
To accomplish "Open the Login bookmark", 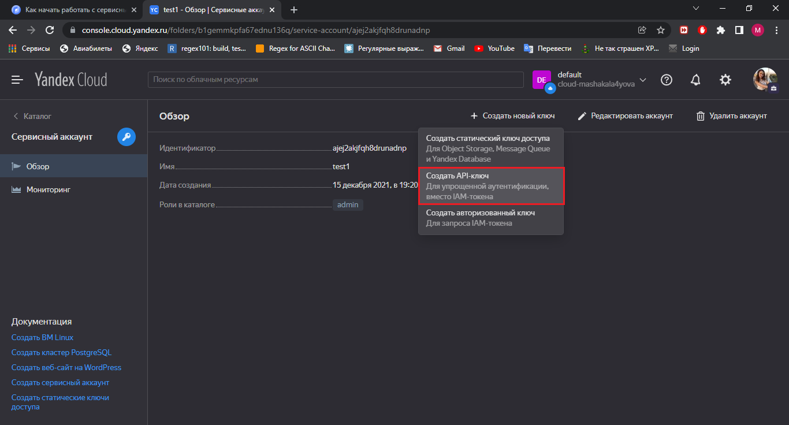I will point(684,49).
